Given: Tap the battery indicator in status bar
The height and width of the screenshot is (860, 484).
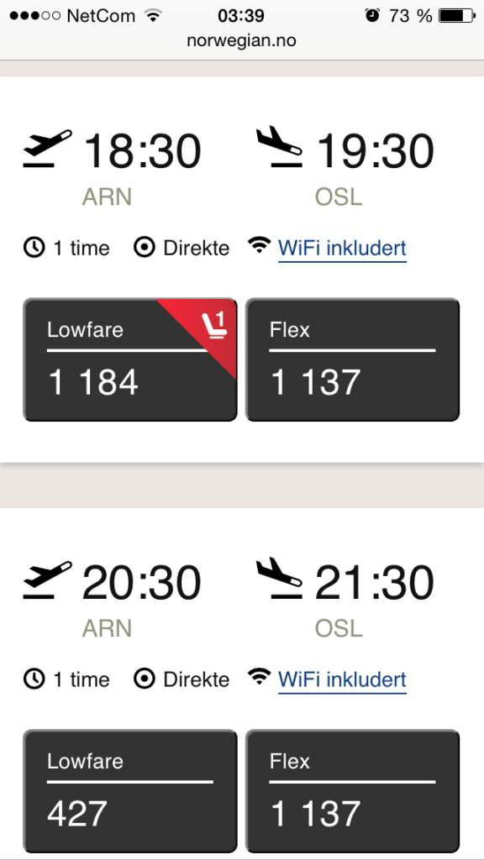Looking at the screenshot, I should coord(457,16).
